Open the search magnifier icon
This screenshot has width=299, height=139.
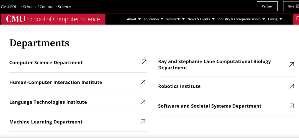297,19
